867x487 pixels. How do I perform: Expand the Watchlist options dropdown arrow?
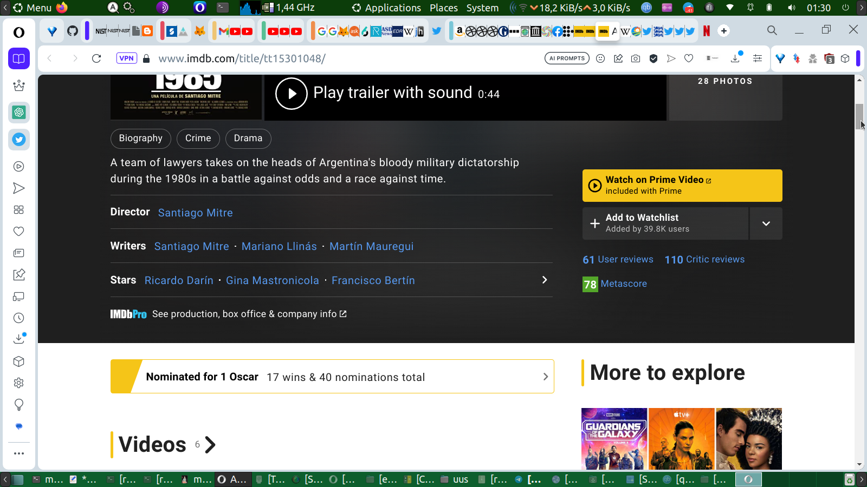click(x=766, y=223)
